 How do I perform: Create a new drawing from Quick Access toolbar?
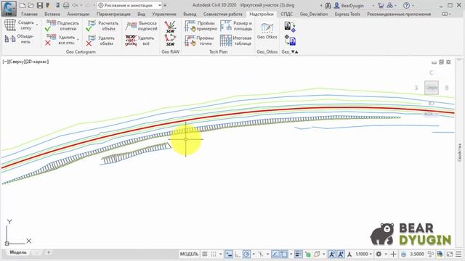tap(23, 5)
